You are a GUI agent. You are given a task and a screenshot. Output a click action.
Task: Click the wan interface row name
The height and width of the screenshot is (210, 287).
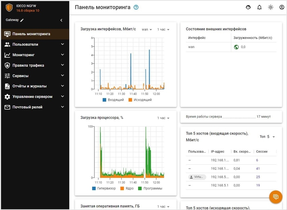point(191,47)
